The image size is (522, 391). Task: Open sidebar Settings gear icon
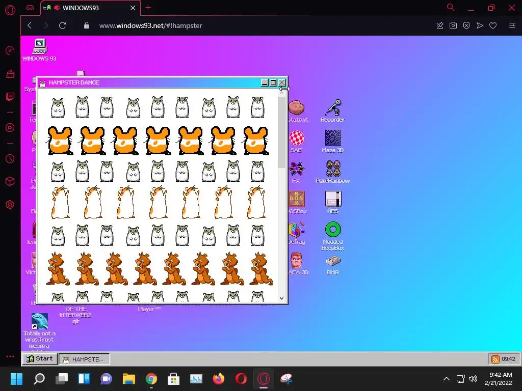(x=10, y=205)
